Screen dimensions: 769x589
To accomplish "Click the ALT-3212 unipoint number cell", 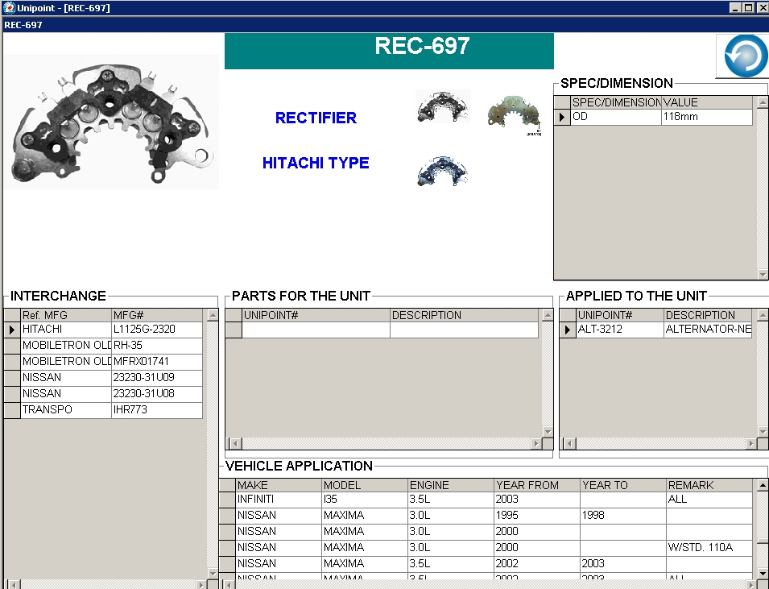I will (x=619, y=330).
